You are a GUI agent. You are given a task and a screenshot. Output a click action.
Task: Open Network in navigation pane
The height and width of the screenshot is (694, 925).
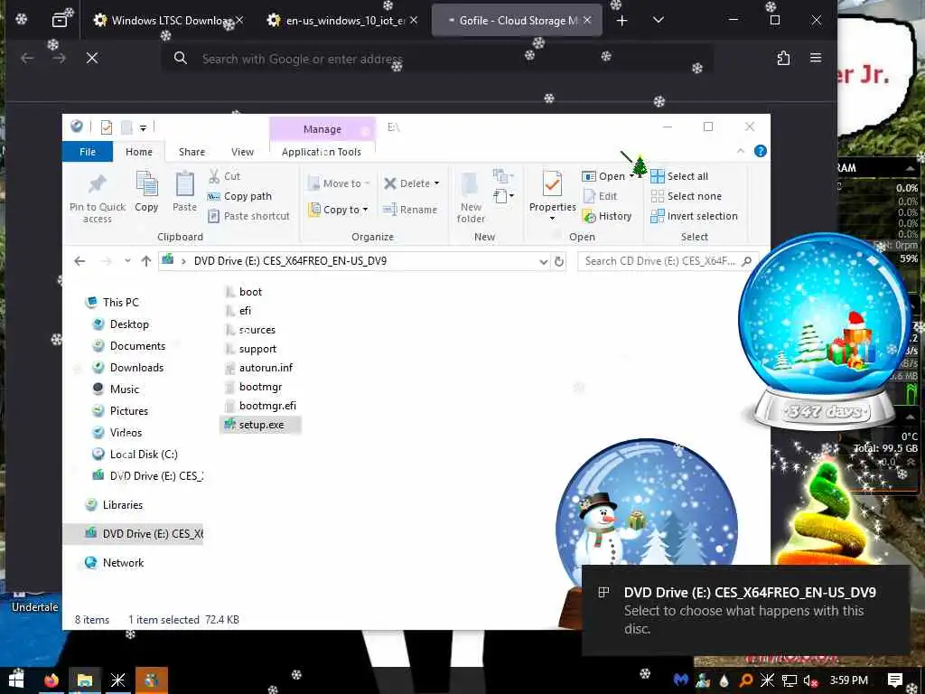pos(115,562)
